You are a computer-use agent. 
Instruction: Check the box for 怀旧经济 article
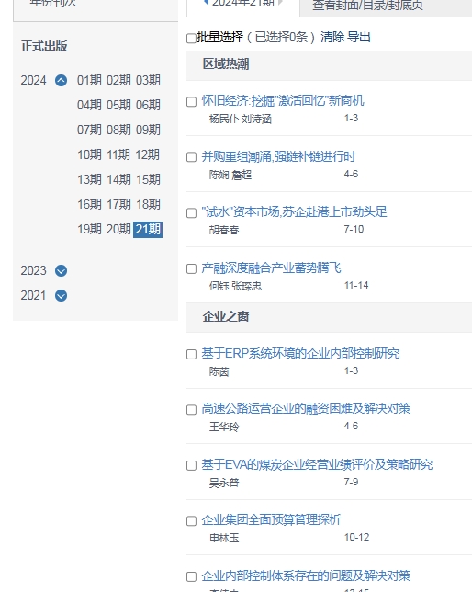click(x=191, y=101)
